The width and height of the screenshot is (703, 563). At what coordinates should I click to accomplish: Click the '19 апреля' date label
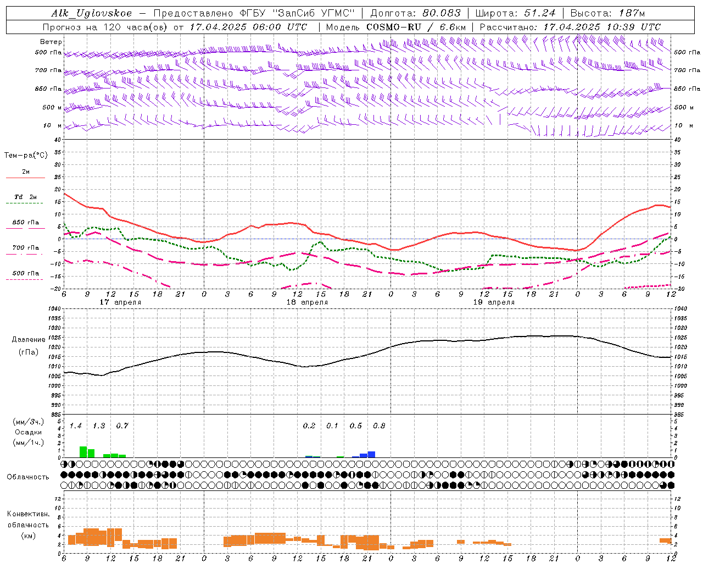click(494, 302)
